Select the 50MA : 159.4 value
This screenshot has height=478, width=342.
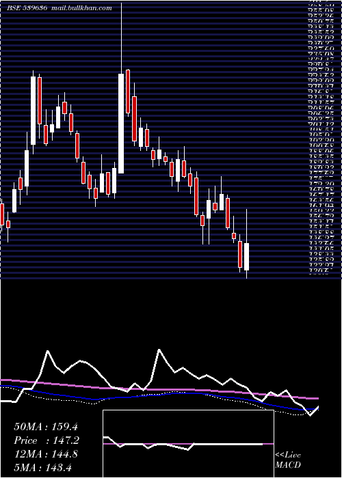(46, 427)
